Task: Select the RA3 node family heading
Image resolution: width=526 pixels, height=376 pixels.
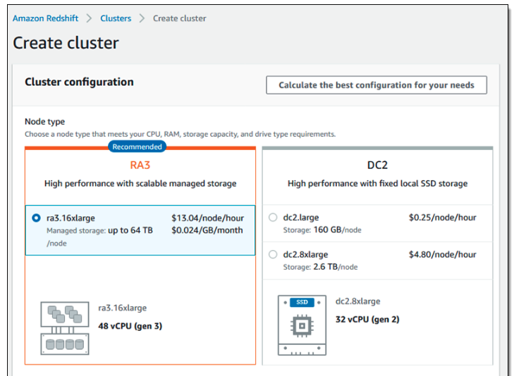Action: (x=140, y=165)
